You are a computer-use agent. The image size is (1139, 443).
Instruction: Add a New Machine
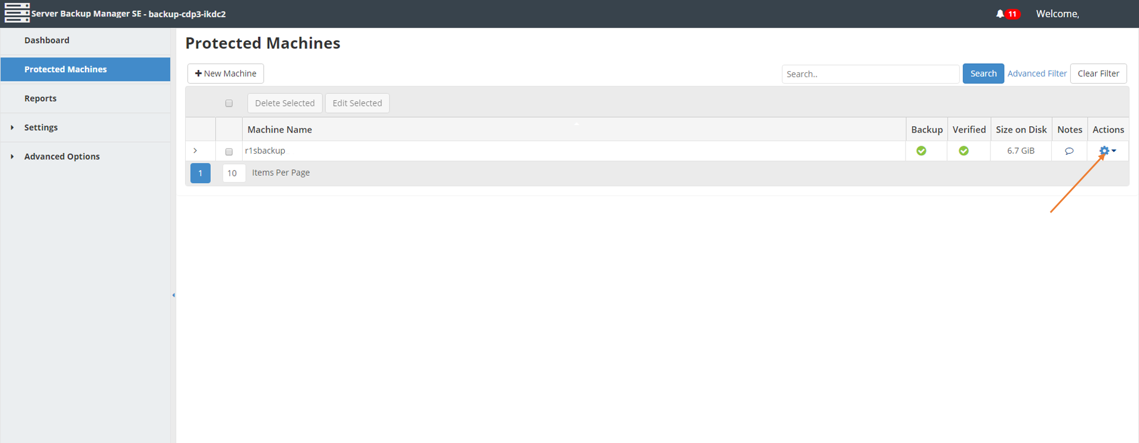click(226, 73)
